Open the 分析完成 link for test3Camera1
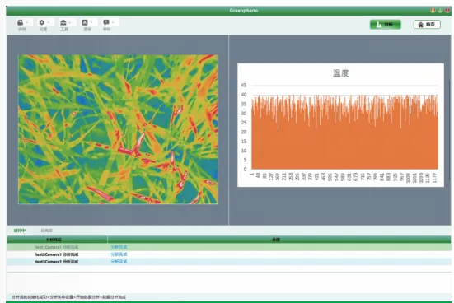Screen dimensions: 454x303 pos(119,262)
